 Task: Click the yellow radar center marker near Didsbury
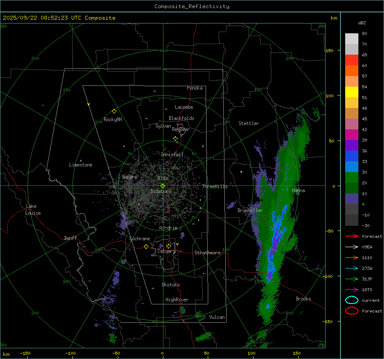pyautogui.click(x=163, y=186)
